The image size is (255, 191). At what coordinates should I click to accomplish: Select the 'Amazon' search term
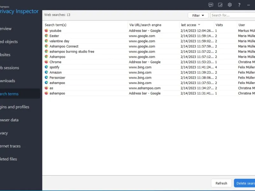tap(55, 73)
